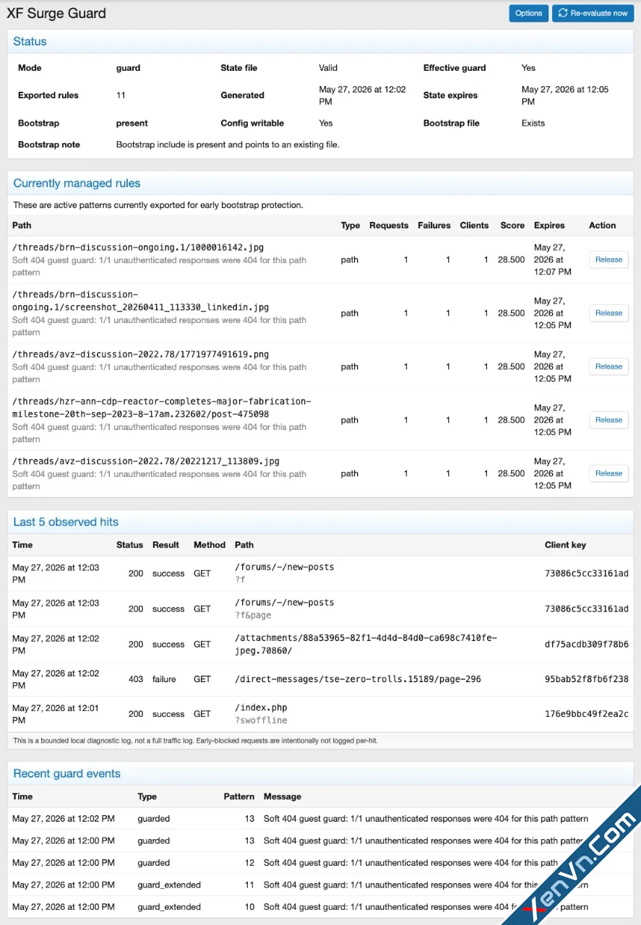This screenshot has width=641, height=925.
Task: Select the Status section heading
Action: point(30,41)
